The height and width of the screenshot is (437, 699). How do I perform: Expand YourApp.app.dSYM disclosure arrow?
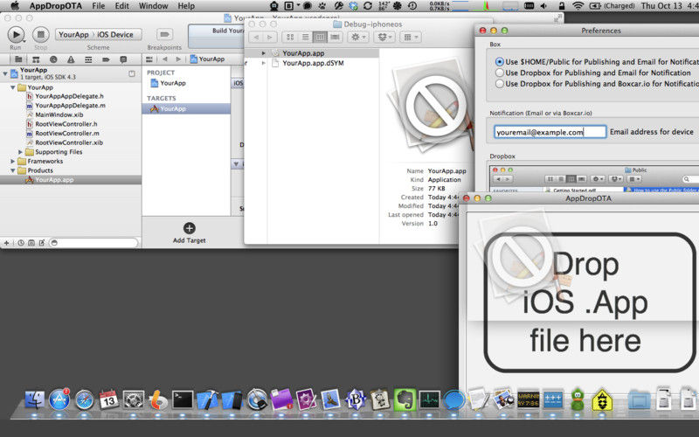pos(264,63)
